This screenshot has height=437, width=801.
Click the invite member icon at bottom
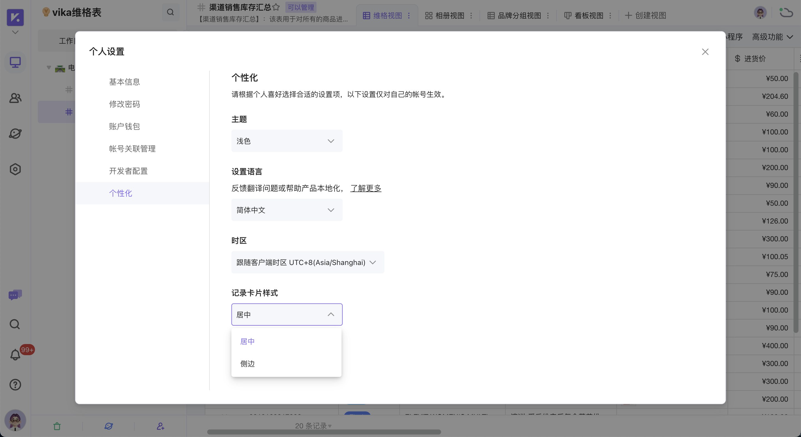click(160, 426)
